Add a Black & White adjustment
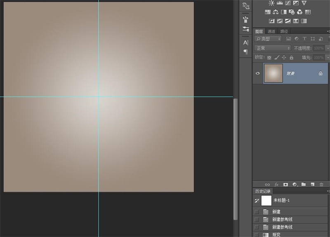The image size is (330, 237). (284, 12)
